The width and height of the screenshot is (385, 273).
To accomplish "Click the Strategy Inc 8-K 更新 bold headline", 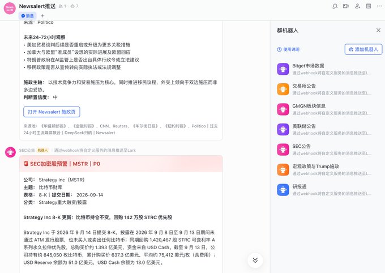I will coord(98,217).
